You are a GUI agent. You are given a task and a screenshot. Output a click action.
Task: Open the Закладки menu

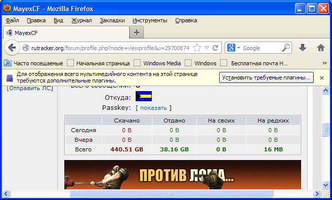[112, 21]
